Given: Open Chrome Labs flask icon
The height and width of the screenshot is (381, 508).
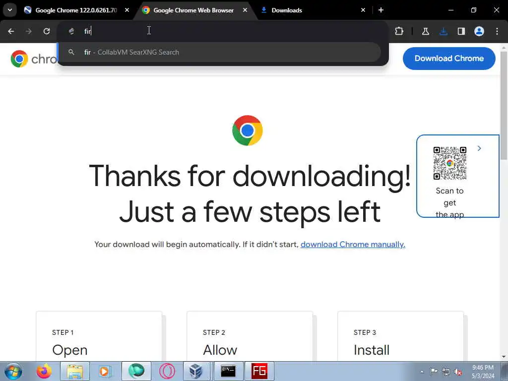Looking at the screenshot, I should point(425,31).
